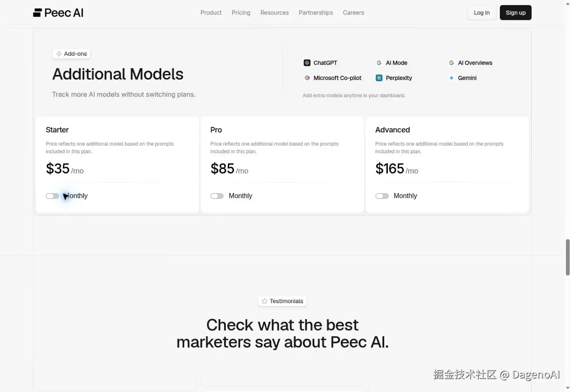Click the AI Mode label
571x392 pixels.
(396, 63)
